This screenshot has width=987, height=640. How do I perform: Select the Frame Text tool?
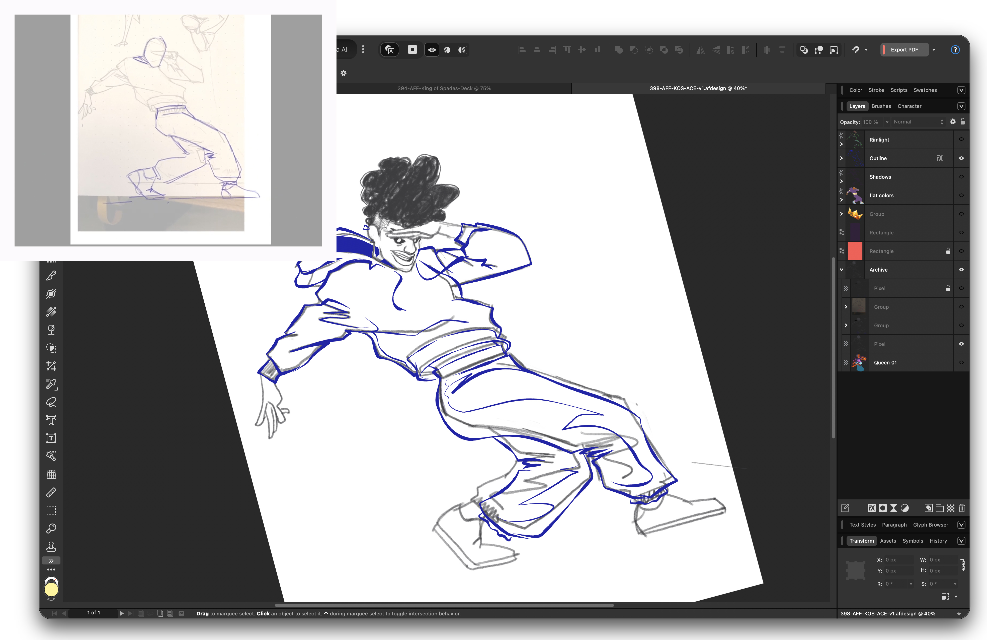coord(51,438)
